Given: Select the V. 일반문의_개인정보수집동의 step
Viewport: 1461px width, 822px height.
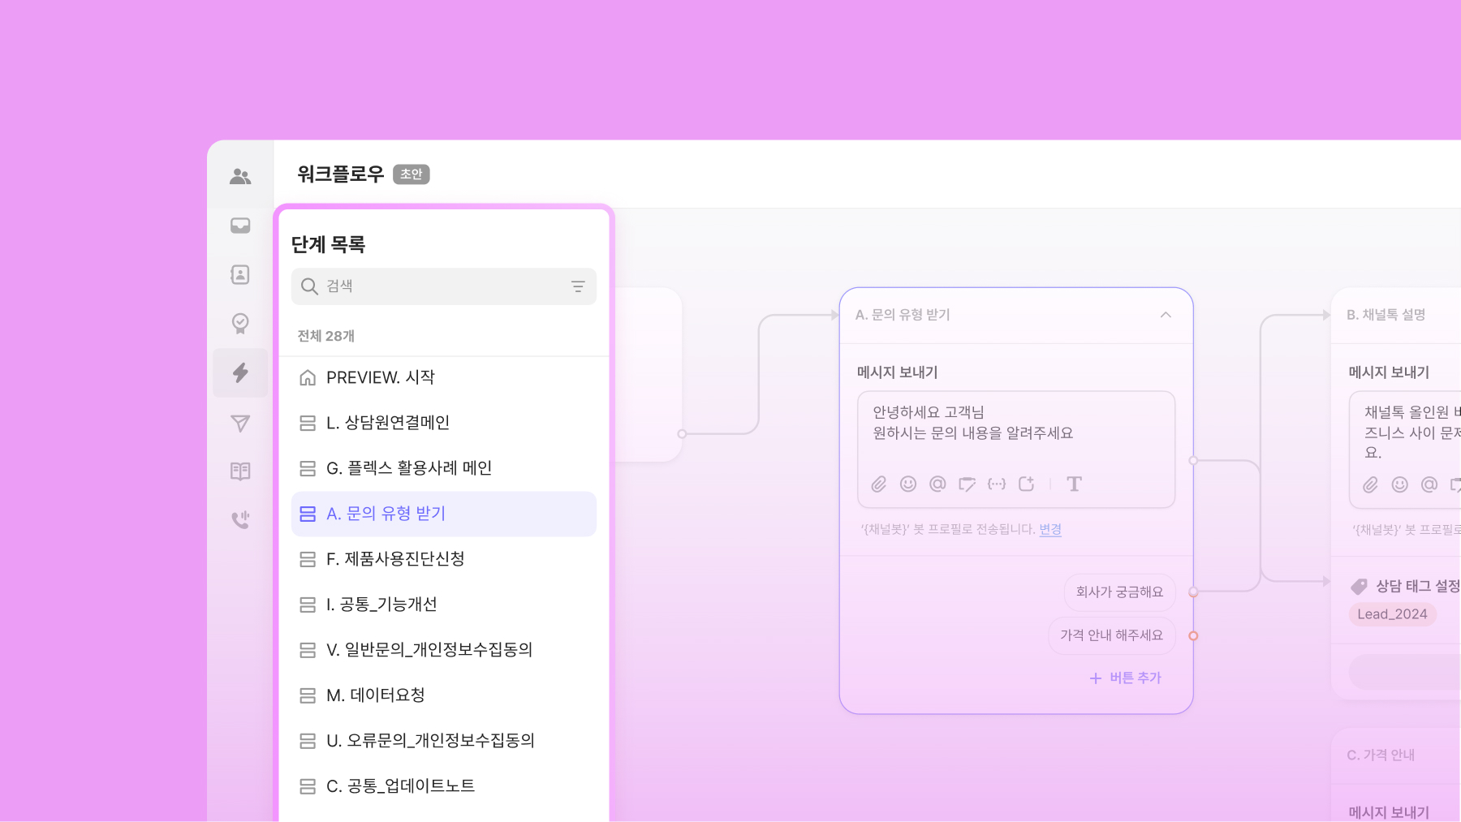Looking at the screenshot, I should tap(443, 650).
